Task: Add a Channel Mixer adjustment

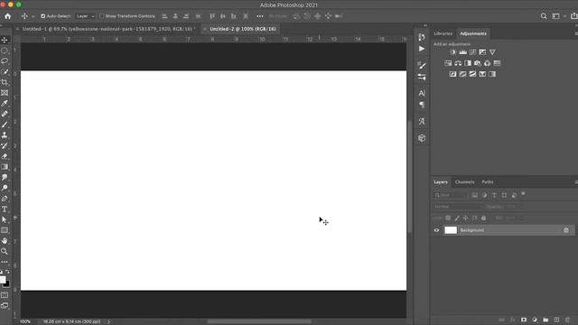Action: (488, 63)
